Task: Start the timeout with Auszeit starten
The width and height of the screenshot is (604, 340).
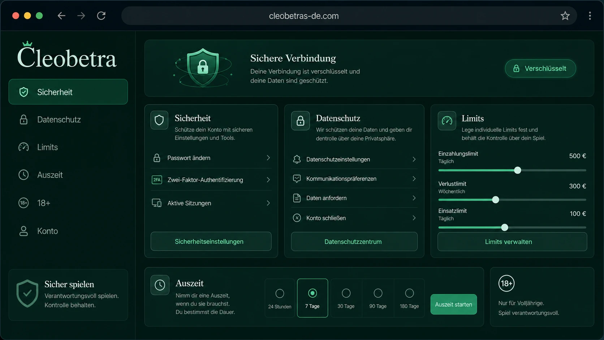Action: coord(453,304)
